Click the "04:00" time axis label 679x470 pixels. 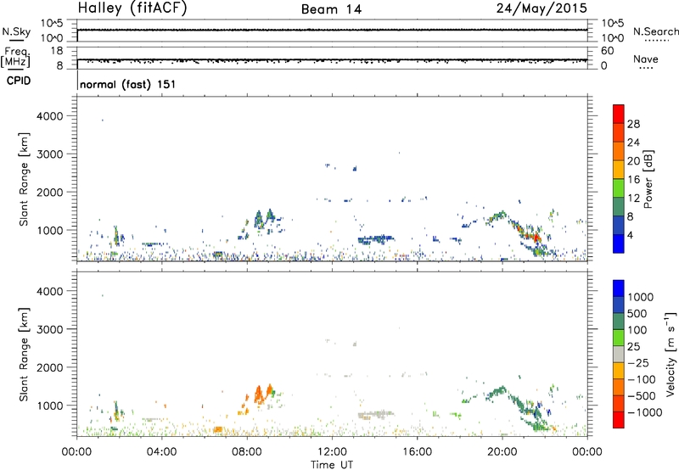[x=162, y=452]
